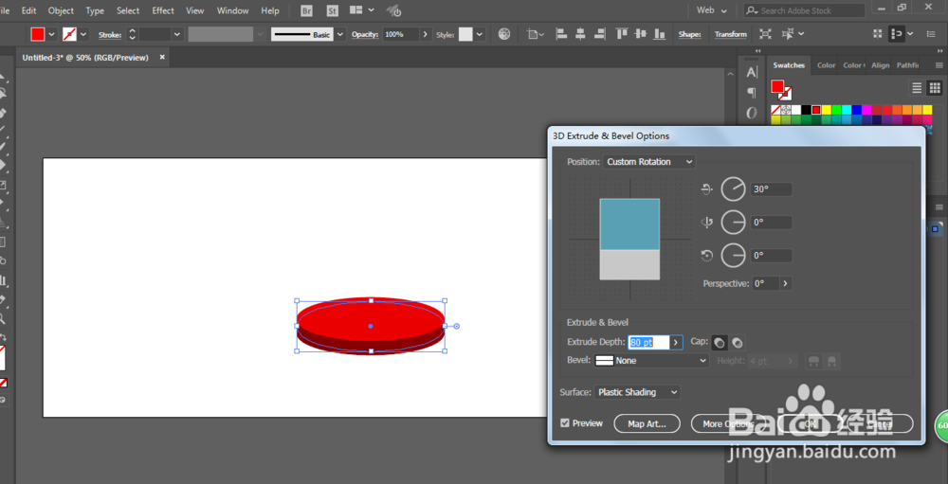The width and height of the screenshot is (948, 484).
Task: Turn cap on for solid appearance
Action: tap(719, 343)
